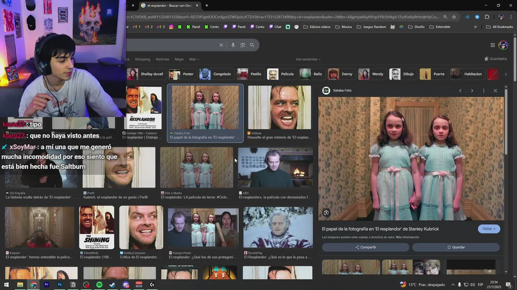The image size is (517, 290).
Task: Zoom page using address bar magnifier
Action: pyautogui.click(x=445, y=17)
